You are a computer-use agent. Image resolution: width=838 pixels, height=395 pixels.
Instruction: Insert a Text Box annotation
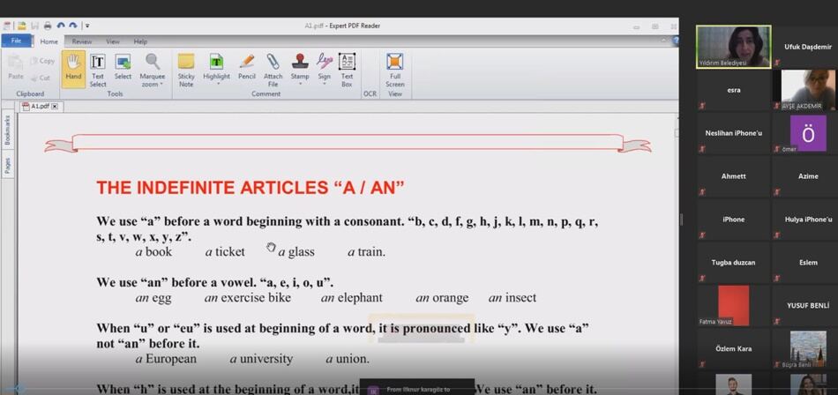(x=347, y=70)
